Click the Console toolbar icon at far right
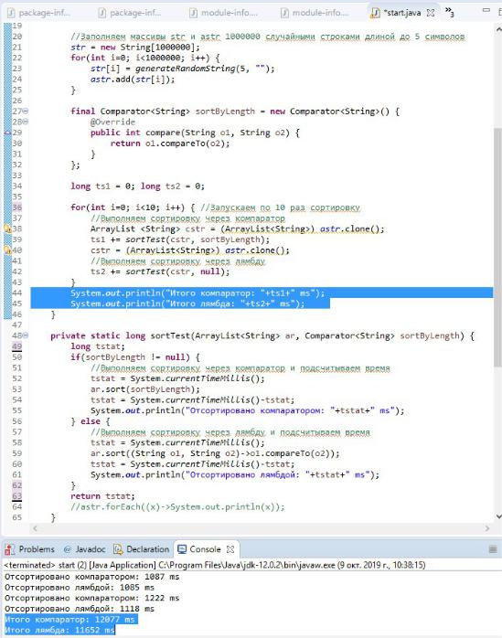Viewport: 502px width, 638px height. 493,549
